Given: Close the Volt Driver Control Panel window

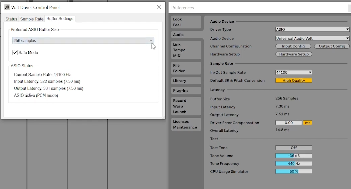Looking at the screenshot, I should click(x=159, y=7).
